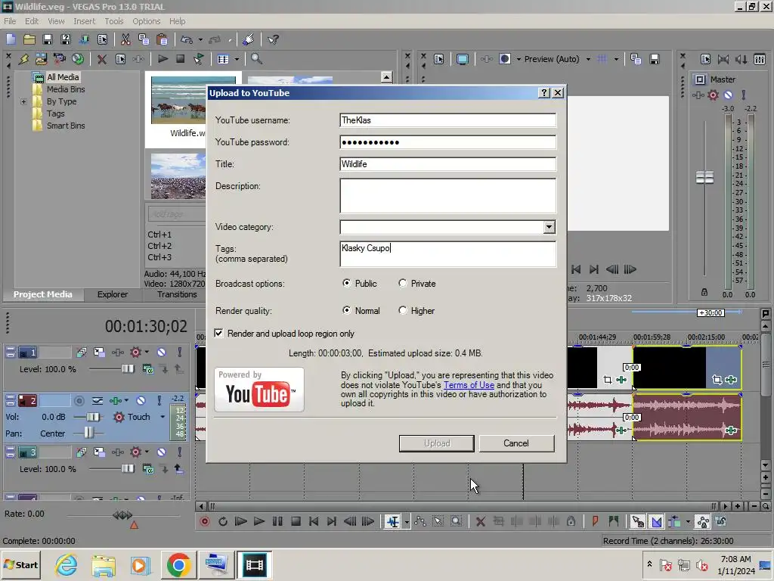The height and width of the screenshot is (581, 774).
Task: Click the track 1 Level slider
Action: (x=128, y=369)
